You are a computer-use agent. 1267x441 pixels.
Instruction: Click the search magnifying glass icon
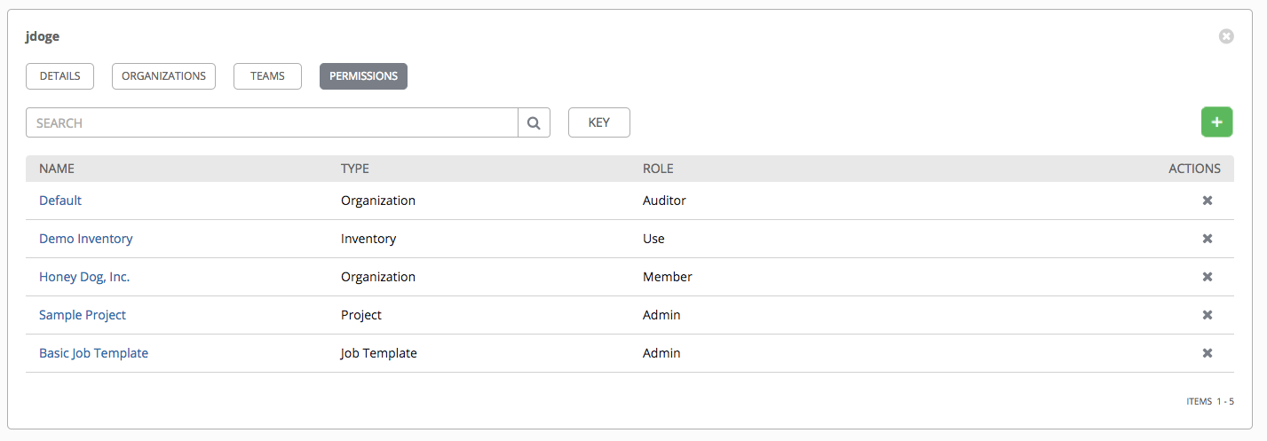(x=534, y=123)
